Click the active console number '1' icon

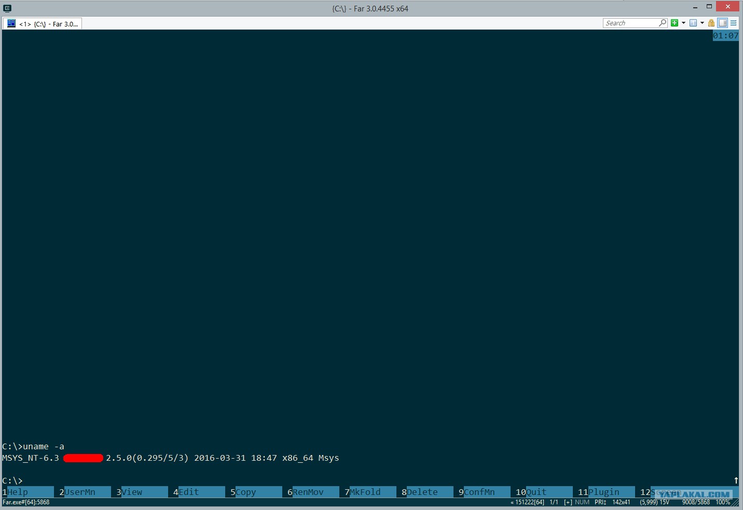[x=693, y=23]
